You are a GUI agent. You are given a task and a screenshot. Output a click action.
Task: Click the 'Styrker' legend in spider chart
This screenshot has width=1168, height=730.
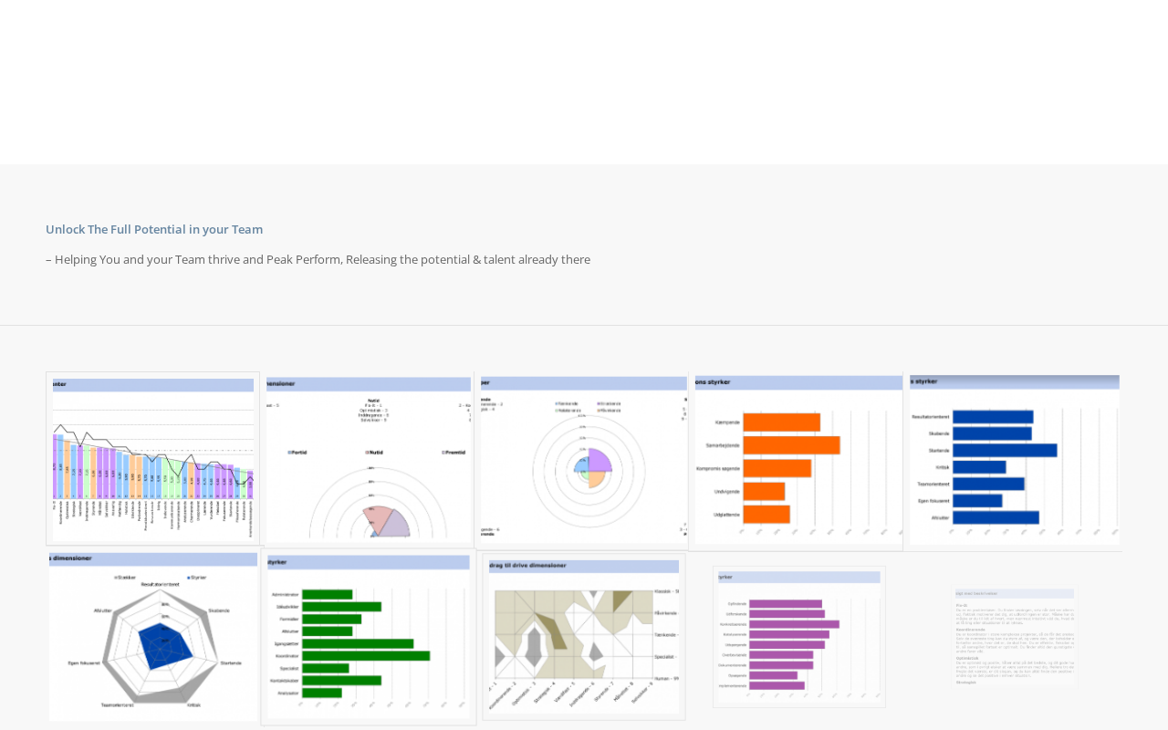click(x=197, y=578)
